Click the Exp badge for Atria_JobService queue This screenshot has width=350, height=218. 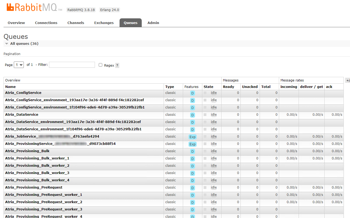tap(192, 137)
